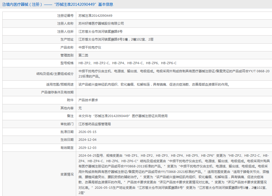Select registration number 苏械注准20142090449 in the 注册证编号 row
Viewport: 272px width, 196px height.
pyautogui.click(x=95, y=16)
